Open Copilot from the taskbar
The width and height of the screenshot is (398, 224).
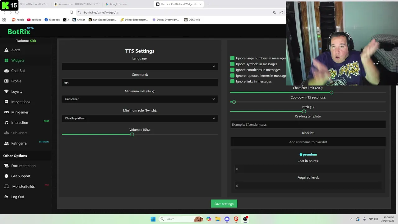point(209,219)
